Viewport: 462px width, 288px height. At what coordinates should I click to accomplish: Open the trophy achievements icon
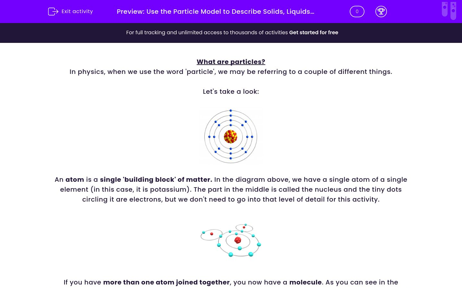coord(381,11)
